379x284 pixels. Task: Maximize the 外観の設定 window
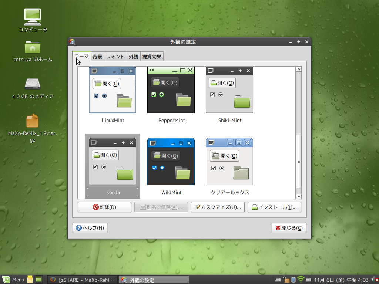pyautogui.click(x=299, y=42)
